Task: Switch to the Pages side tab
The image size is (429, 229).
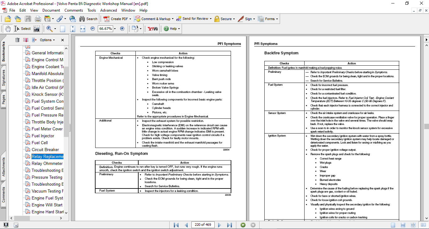Action: pyautogui.click(x=3, y=100)
